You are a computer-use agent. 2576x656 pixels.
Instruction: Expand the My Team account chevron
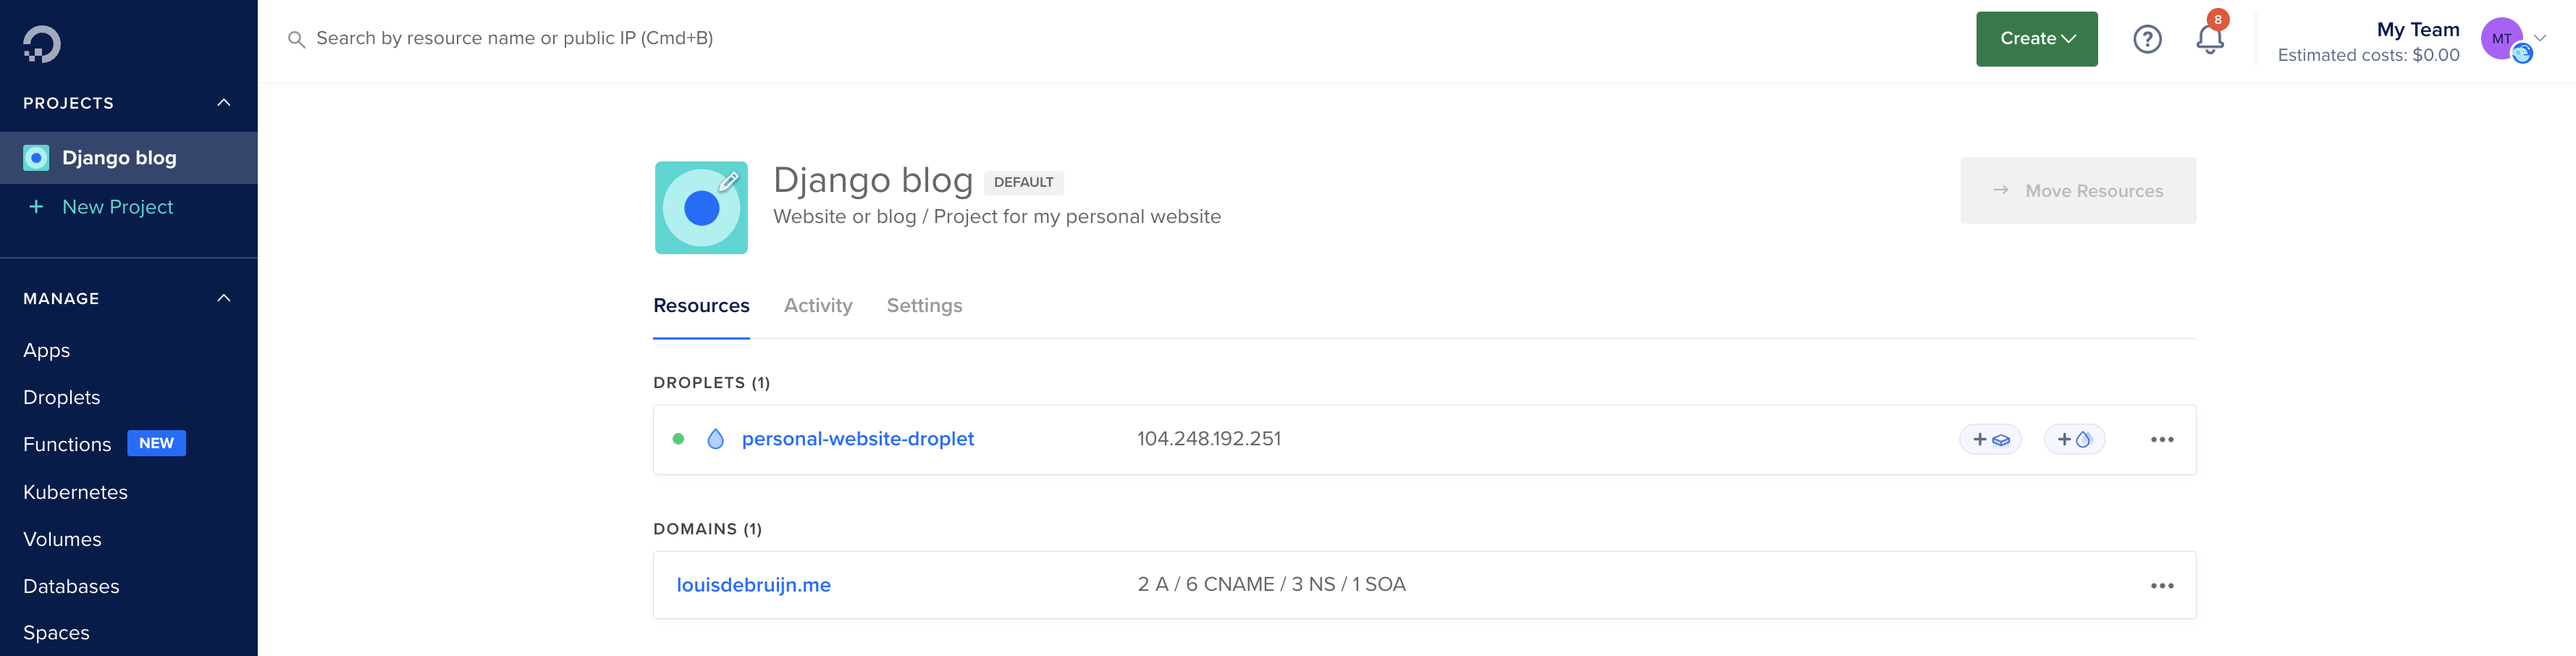pos(2540,38)
